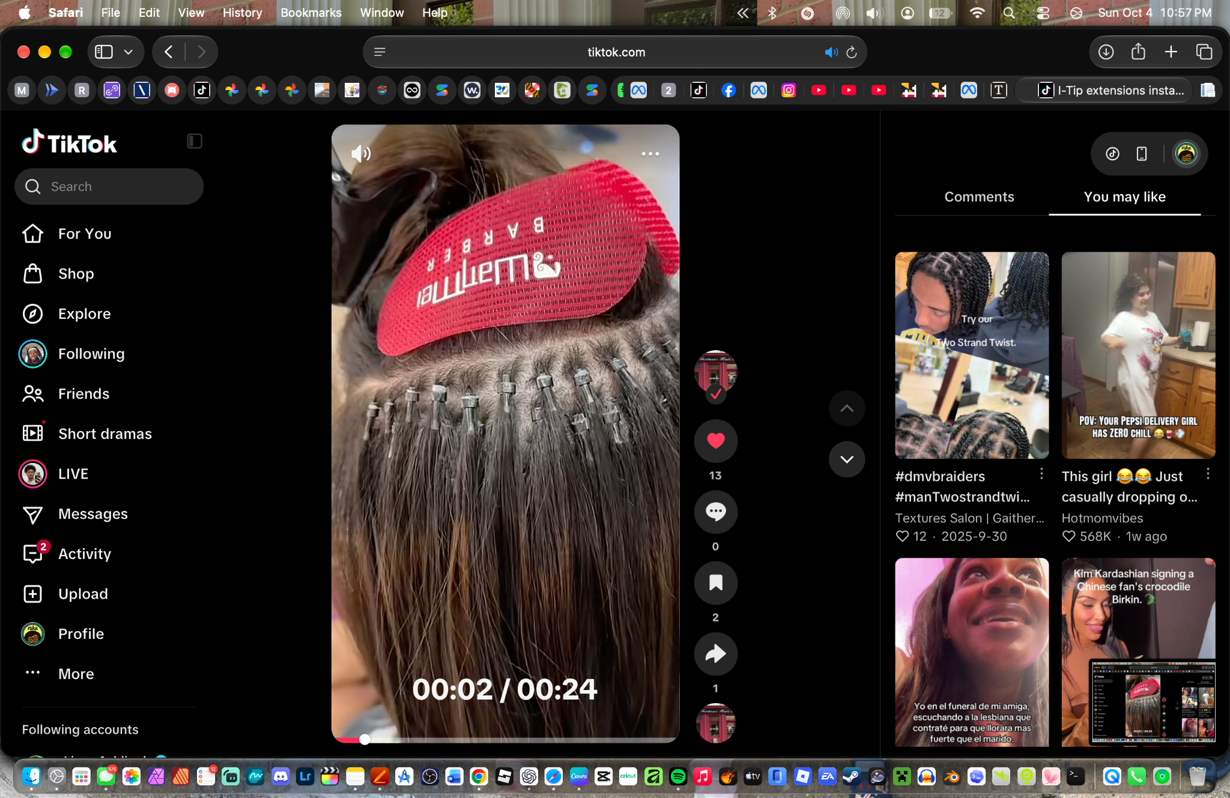1230x798 pixels.
Task: Open the Pepsi delivery girl video thumbnail
Action: tap(1138, 355)
